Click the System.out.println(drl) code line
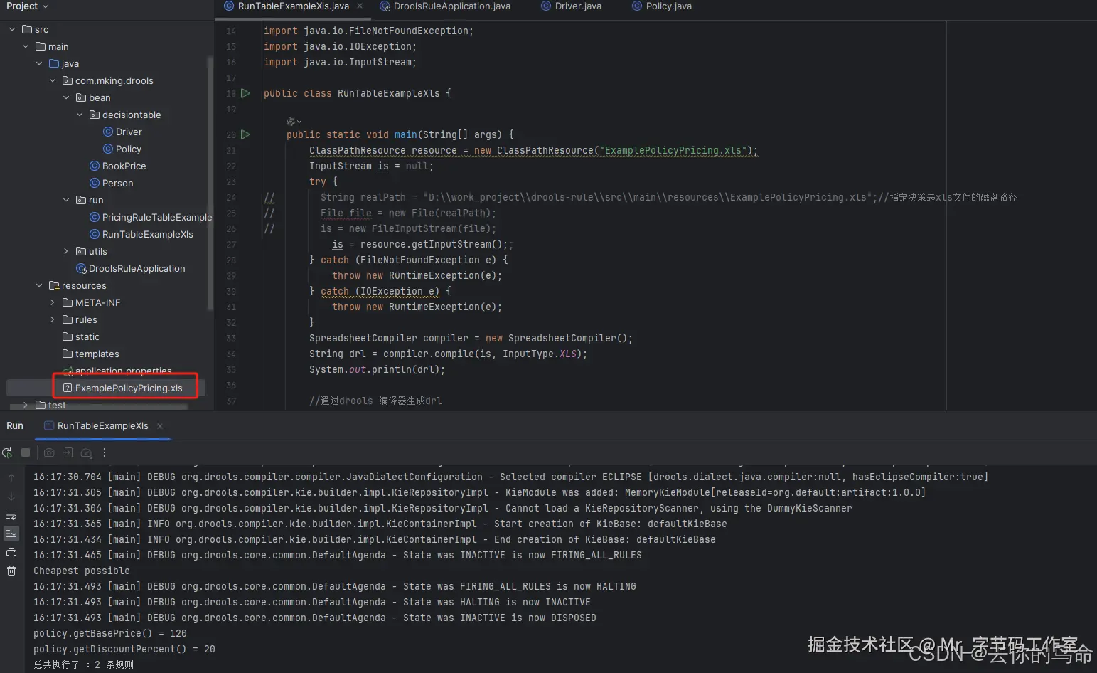1097x673 pixels. (377, 370)
